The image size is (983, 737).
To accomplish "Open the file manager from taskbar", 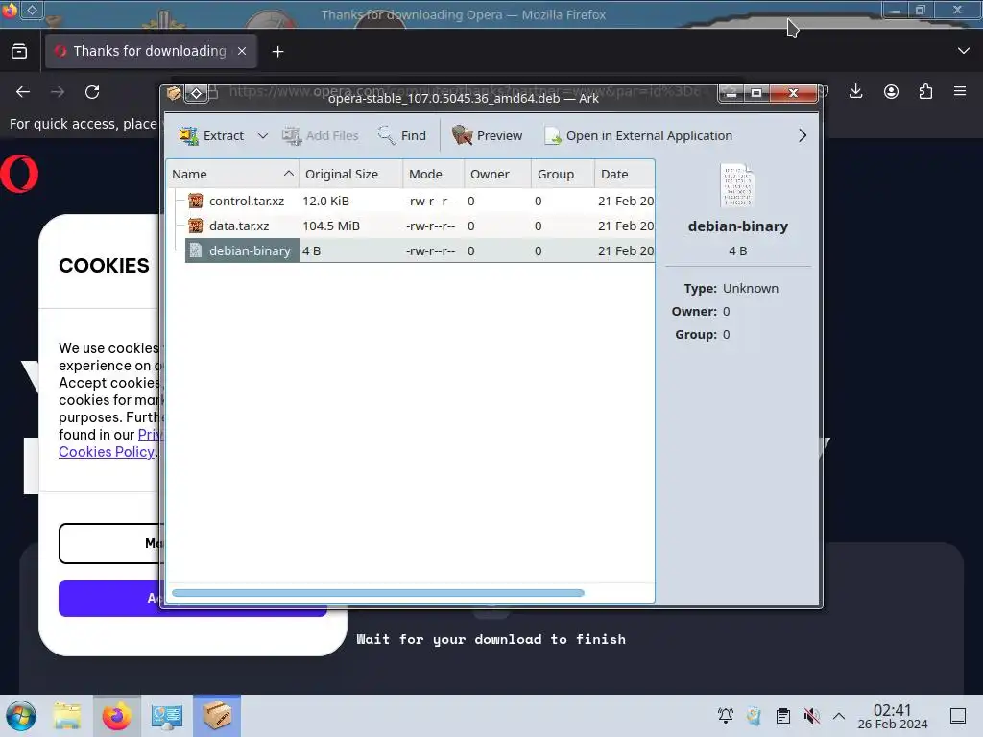I will (x=67, y=716).
